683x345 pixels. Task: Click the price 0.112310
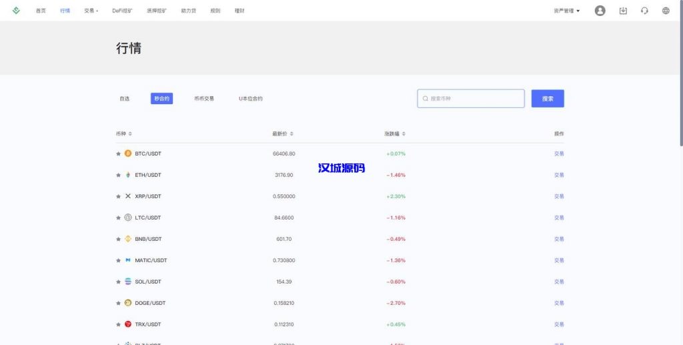point(284,324)
